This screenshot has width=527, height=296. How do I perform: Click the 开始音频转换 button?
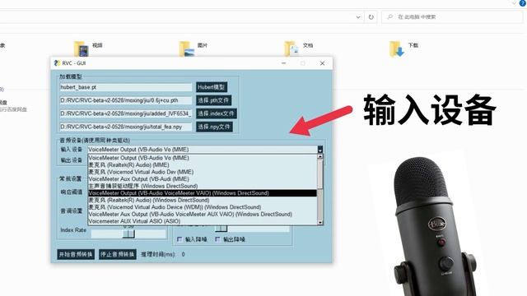(x=76, y=254)
